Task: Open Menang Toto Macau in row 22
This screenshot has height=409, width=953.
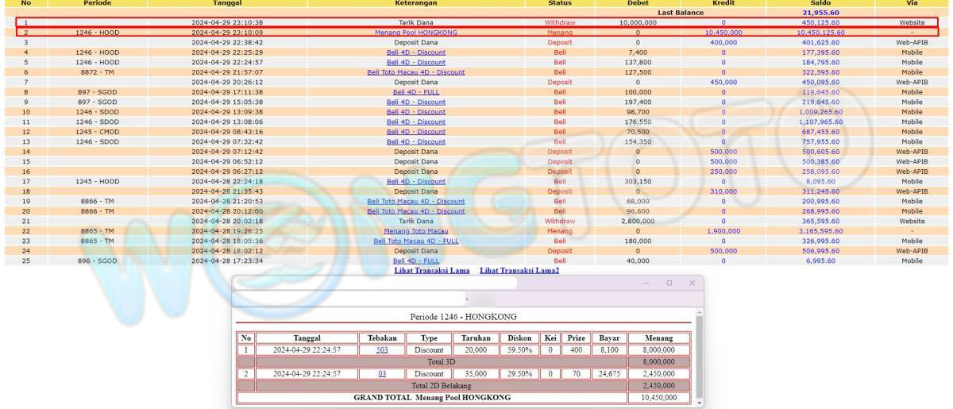Action: (x=415, y=231)
